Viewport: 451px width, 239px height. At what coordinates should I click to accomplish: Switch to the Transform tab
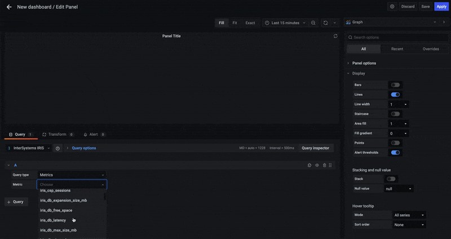pos(57,135)
